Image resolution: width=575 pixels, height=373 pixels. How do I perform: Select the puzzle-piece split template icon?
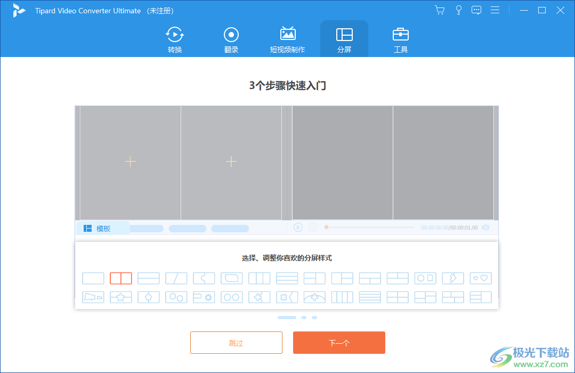260,297
